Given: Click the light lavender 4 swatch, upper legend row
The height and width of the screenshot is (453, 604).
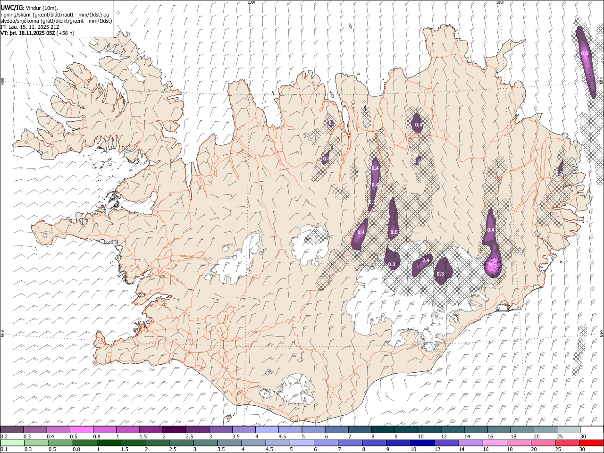Looking at the screenshot, I should click(267, 429).
